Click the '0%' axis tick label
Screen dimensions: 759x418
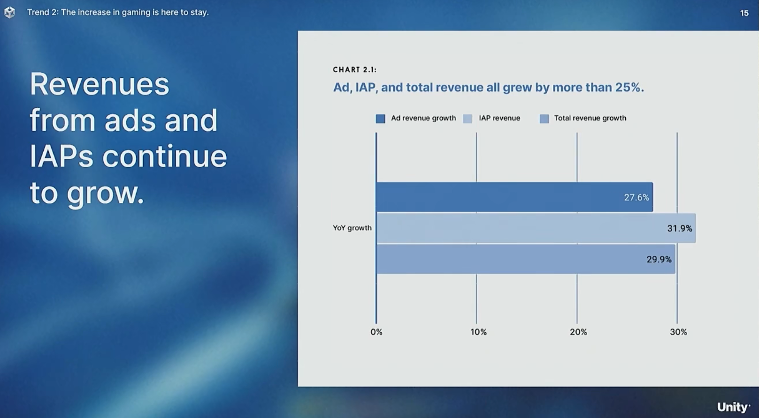376,332
